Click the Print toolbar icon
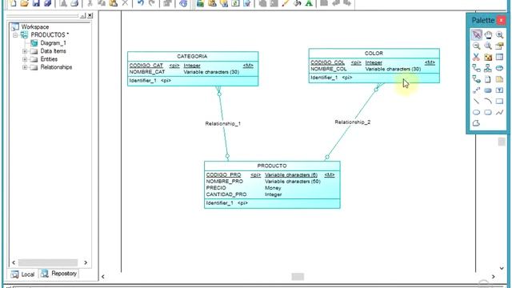The height and width of the screenshot is (288, 512). (74, 3)
